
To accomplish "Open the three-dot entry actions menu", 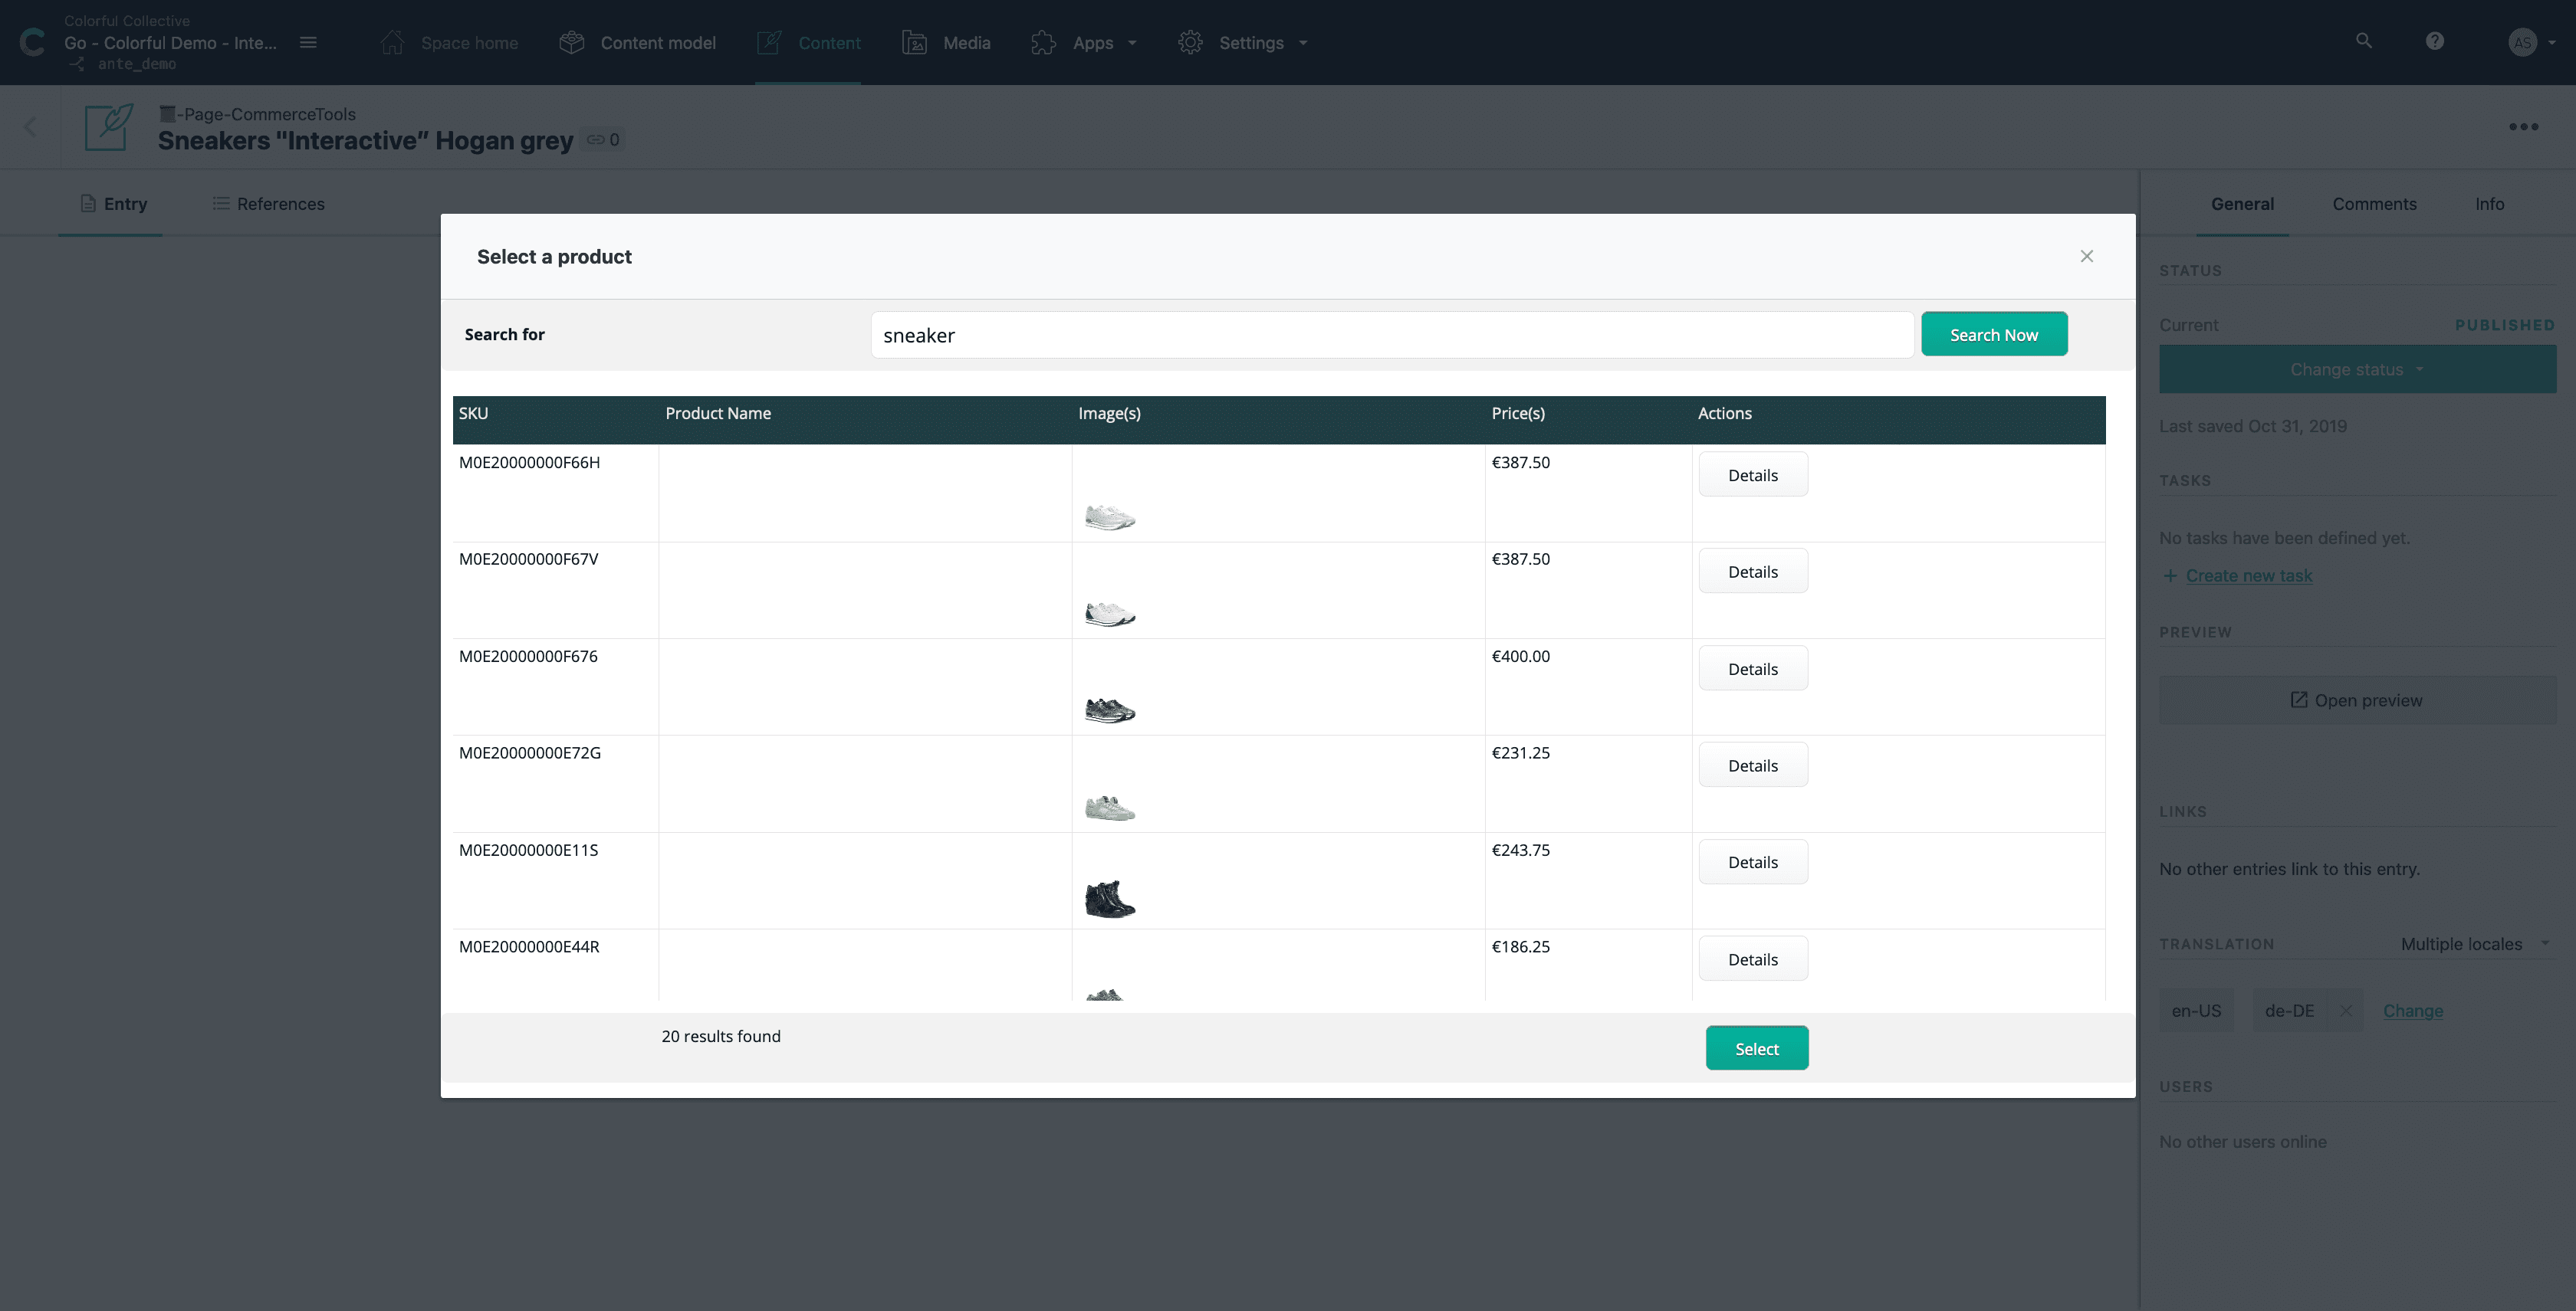I will pos(2524,127).
